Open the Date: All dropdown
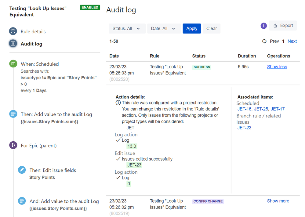305x217 pixels. click(x=164, y=29)
